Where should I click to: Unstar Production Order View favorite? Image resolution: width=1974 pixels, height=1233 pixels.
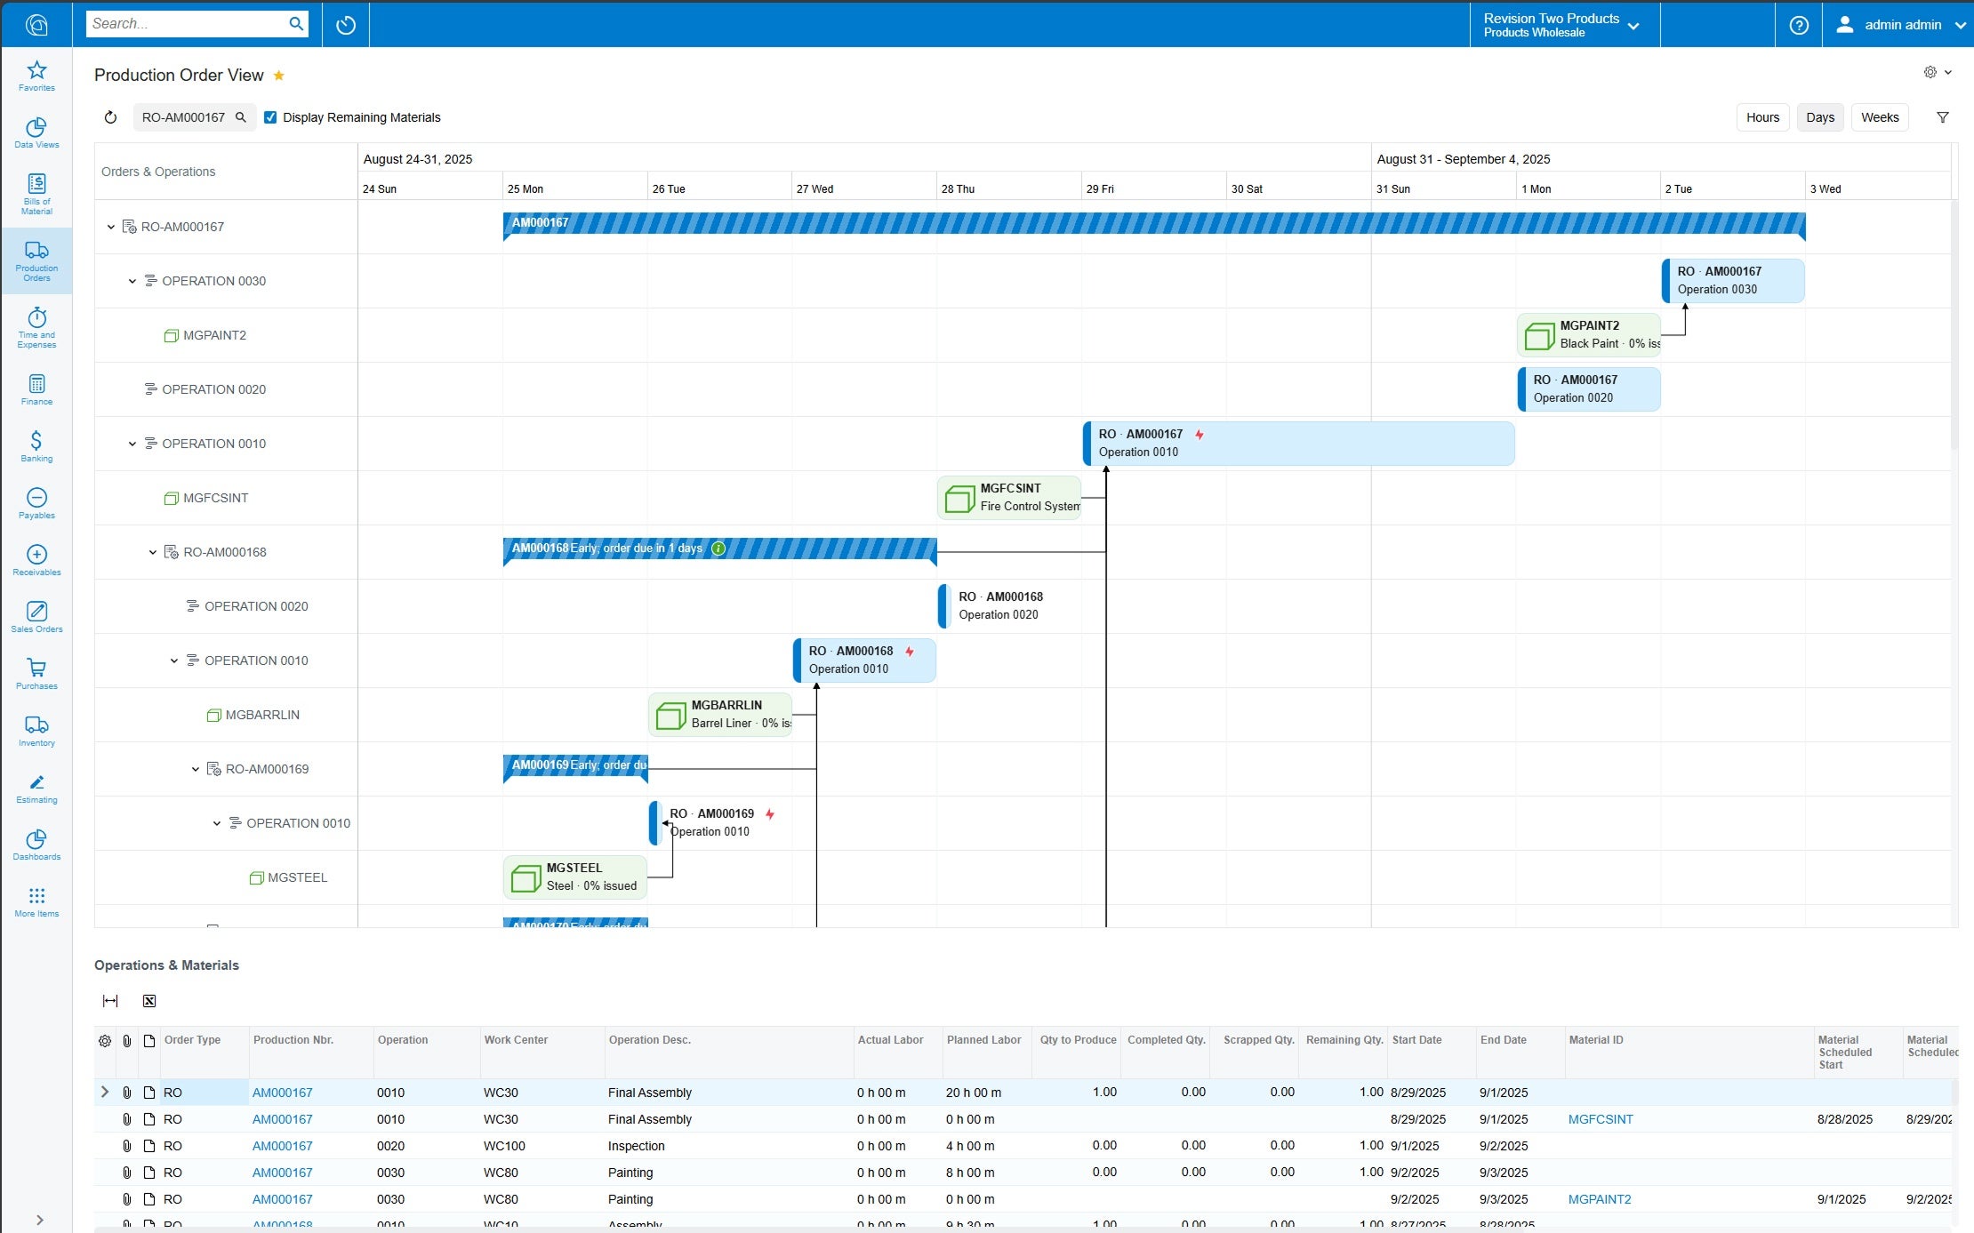(279, 75)
